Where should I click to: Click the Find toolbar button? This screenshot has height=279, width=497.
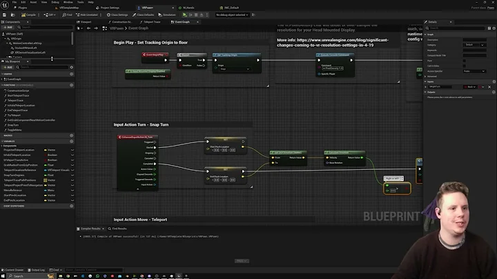pos(67,15)
